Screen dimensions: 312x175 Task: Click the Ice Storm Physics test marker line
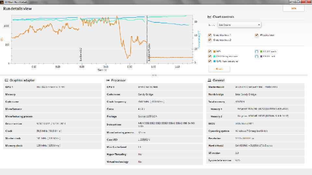pyautogui.click(x=147, y=39)
